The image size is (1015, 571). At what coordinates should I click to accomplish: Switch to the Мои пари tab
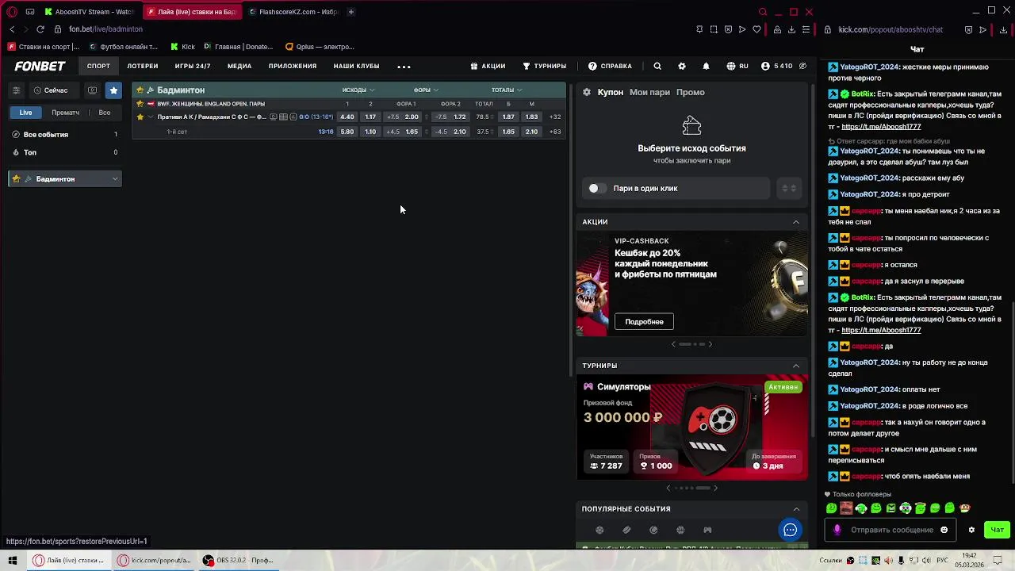[x=649, y=92]
